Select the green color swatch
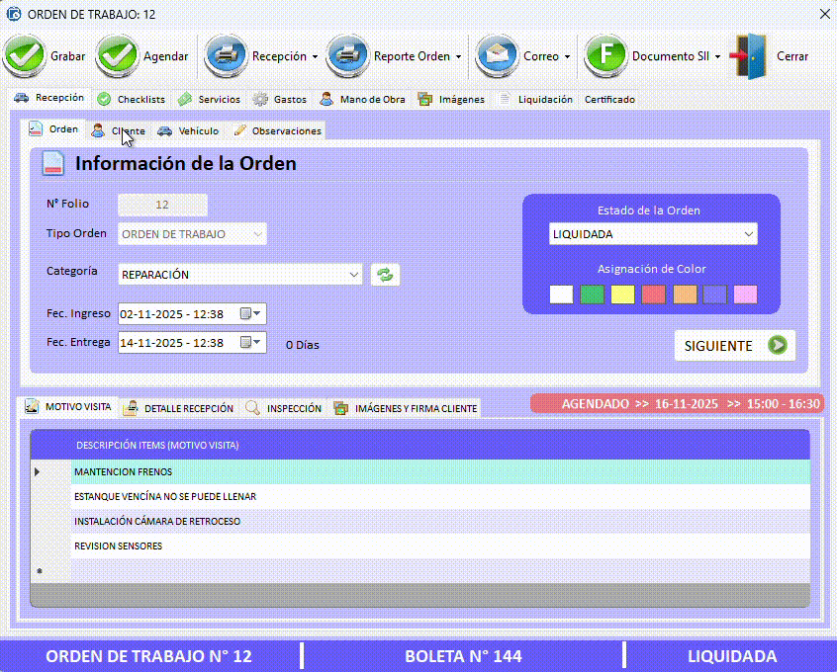Viewport: 837px width, 672px height. click(592, 294)
